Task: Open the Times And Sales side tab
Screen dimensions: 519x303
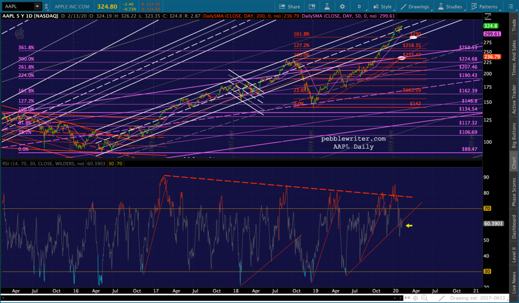Action: click(514, 58)
